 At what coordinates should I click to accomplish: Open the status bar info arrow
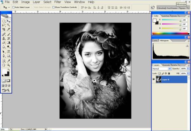coord(46,129)
